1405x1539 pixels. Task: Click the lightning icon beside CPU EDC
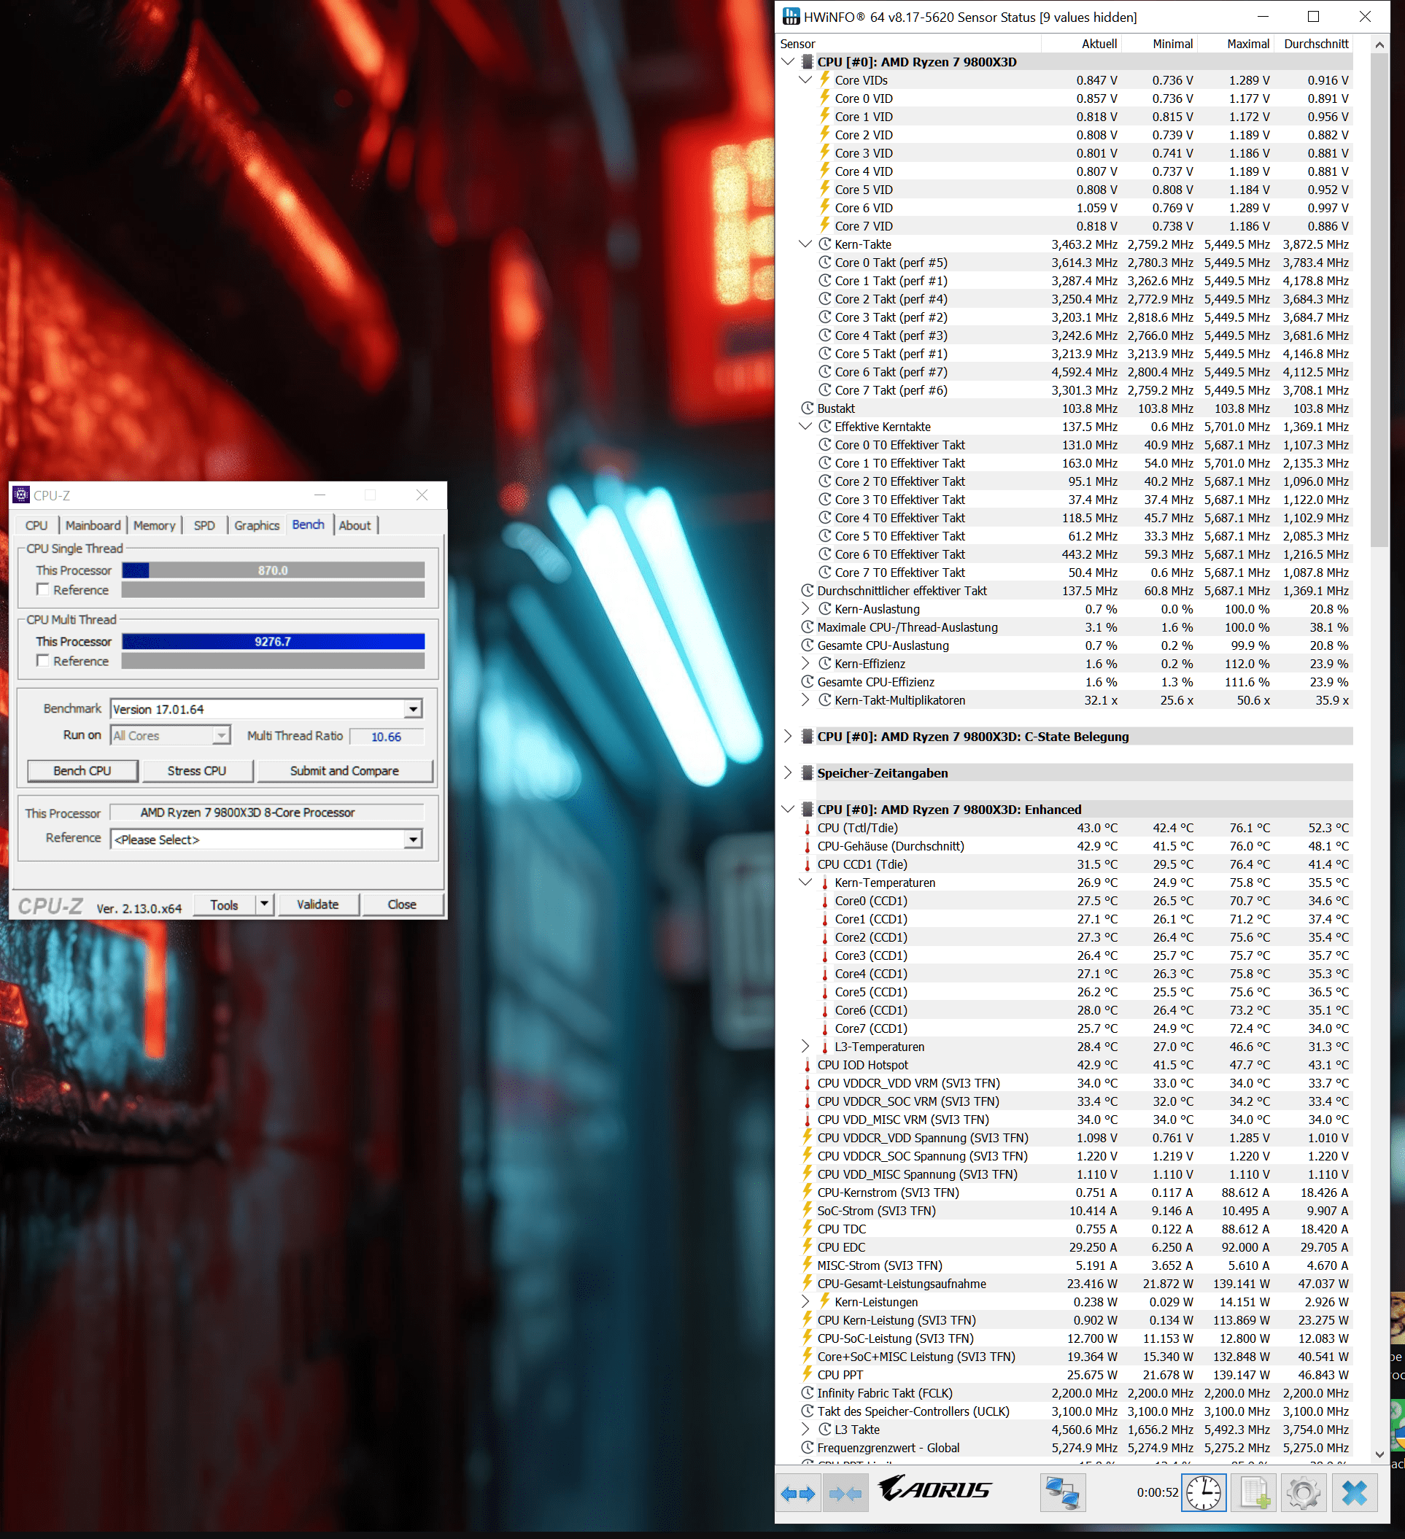pos(807,1247)
